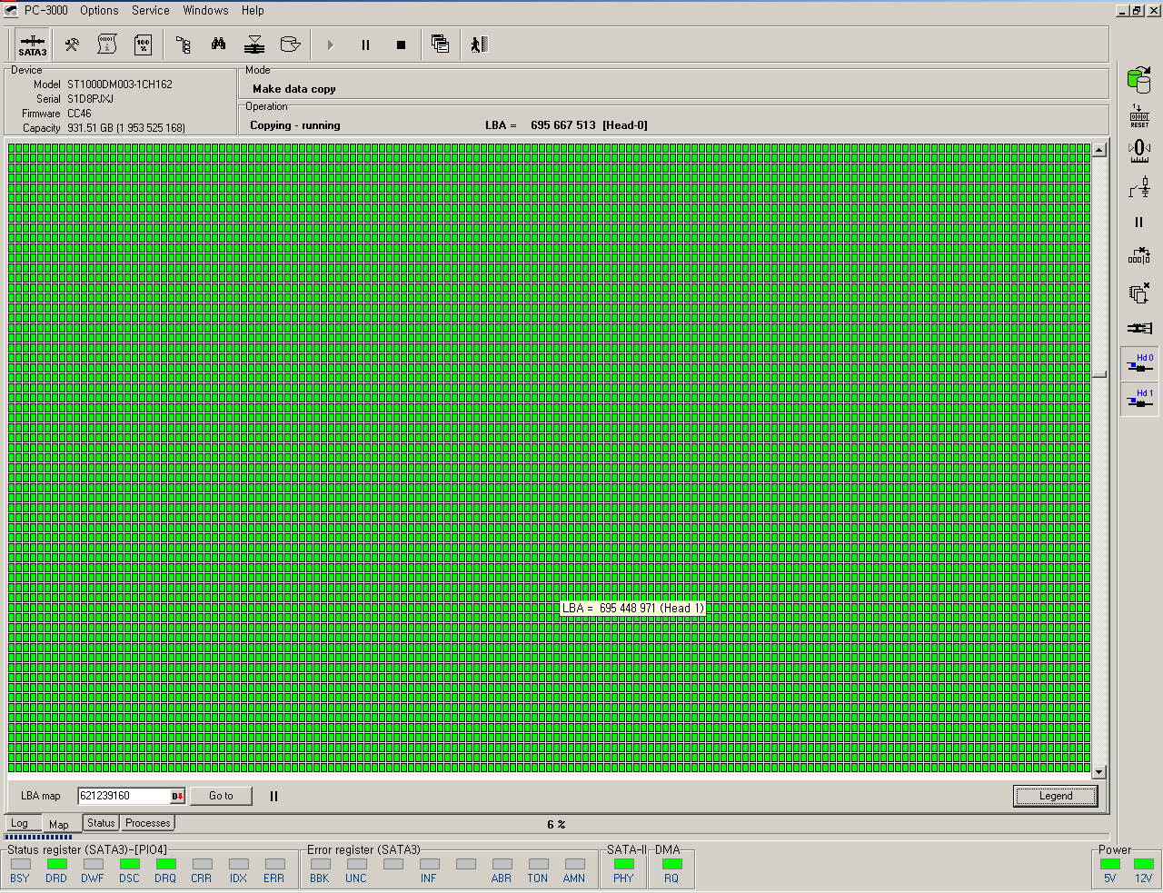Toggle the Hd 0 head button

point(1139,363)
